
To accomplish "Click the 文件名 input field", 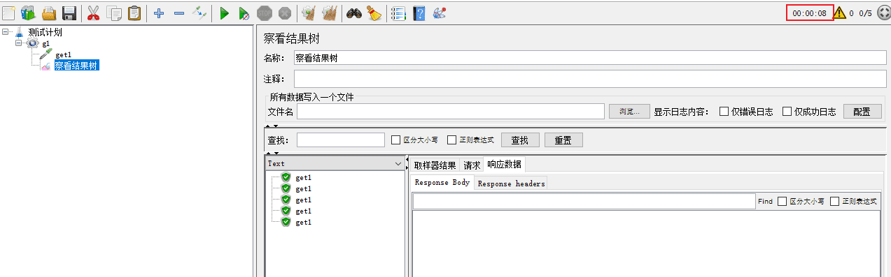I will point(451,112).
